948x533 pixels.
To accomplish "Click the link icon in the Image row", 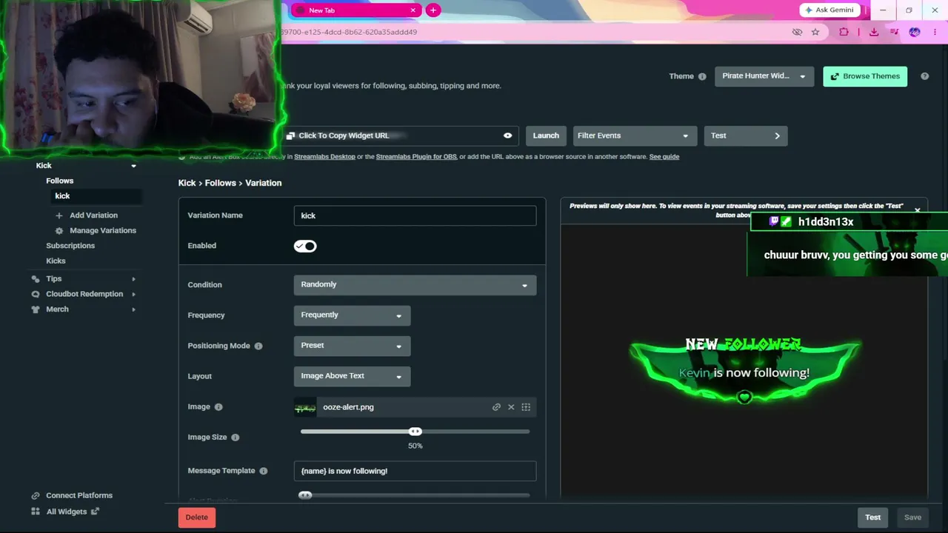I will click(496, 407).
